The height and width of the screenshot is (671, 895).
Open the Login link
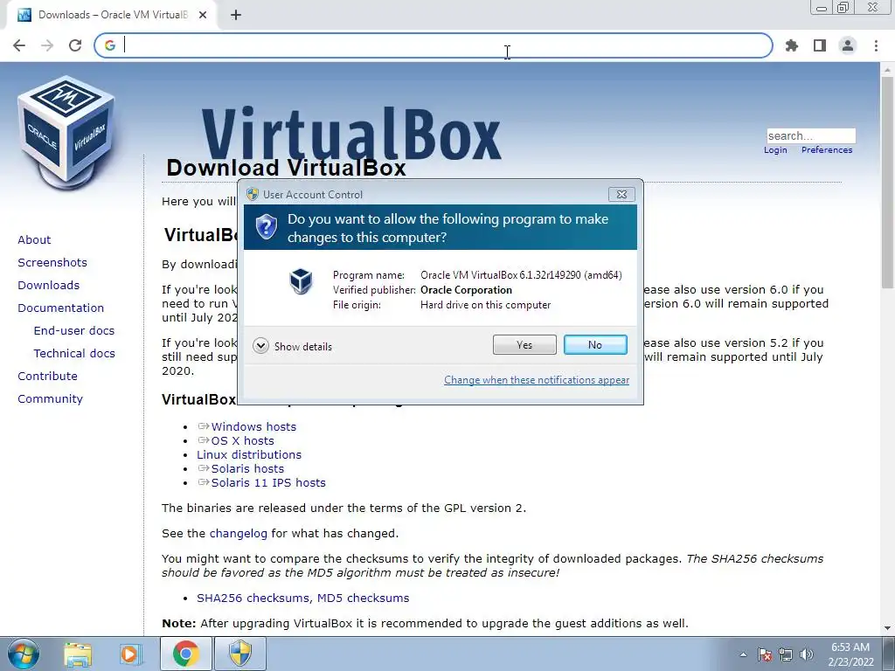click(775, 150)
